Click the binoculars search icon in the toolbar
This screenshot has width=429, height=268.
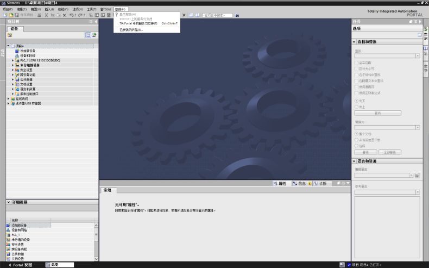click(237, 15)
